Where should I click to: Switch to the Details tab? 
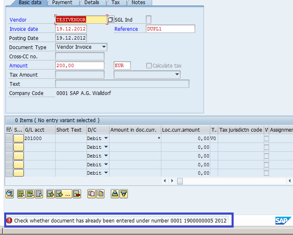coord(92,2)
